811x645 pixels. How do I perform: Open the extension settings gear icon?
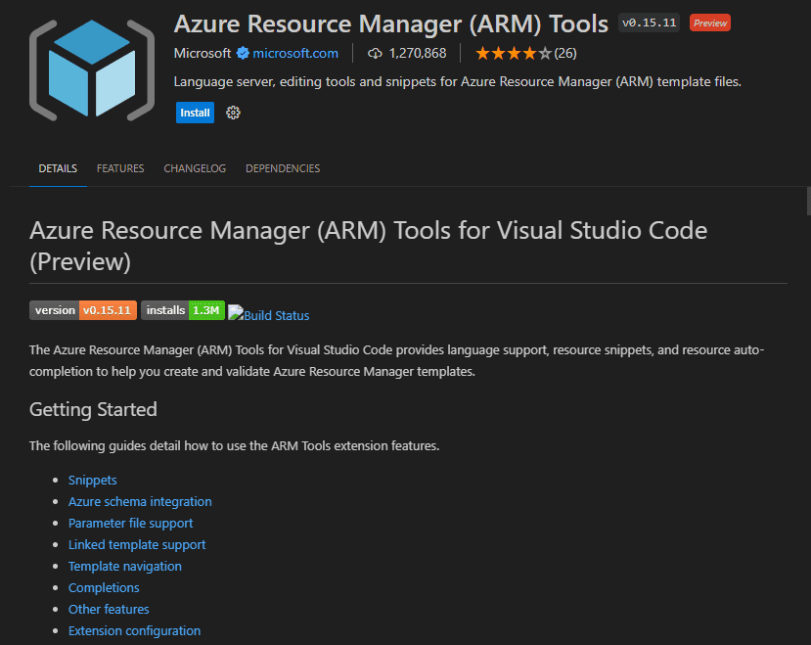pyautogui.click(x=233, y=113)
